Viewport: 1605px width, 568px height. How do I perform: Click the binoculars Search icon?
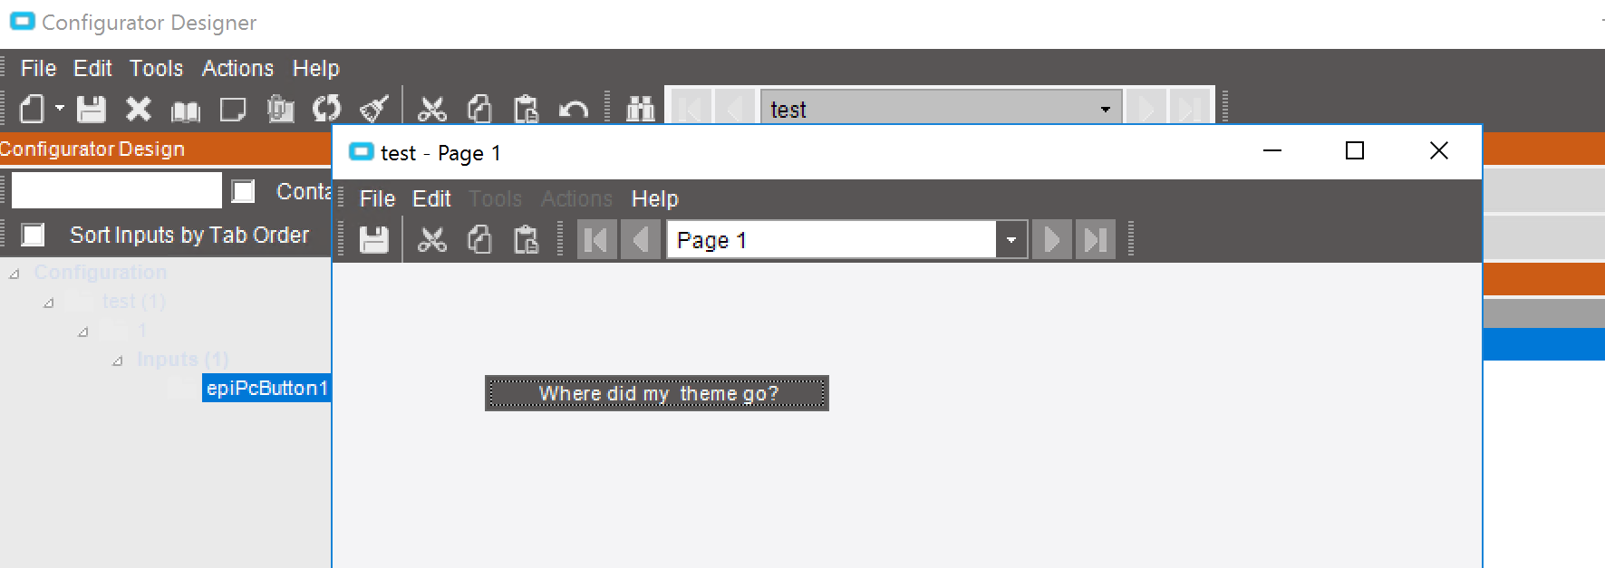[x=641, y=110]
